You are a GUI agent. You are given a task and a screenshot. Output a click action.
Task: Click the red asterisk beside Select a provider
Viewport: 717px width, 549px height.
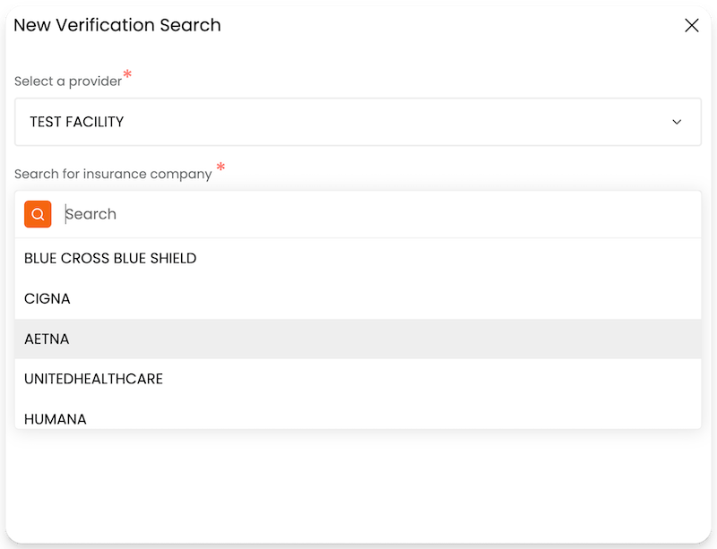pyautogui.click(x=127, y=75)
